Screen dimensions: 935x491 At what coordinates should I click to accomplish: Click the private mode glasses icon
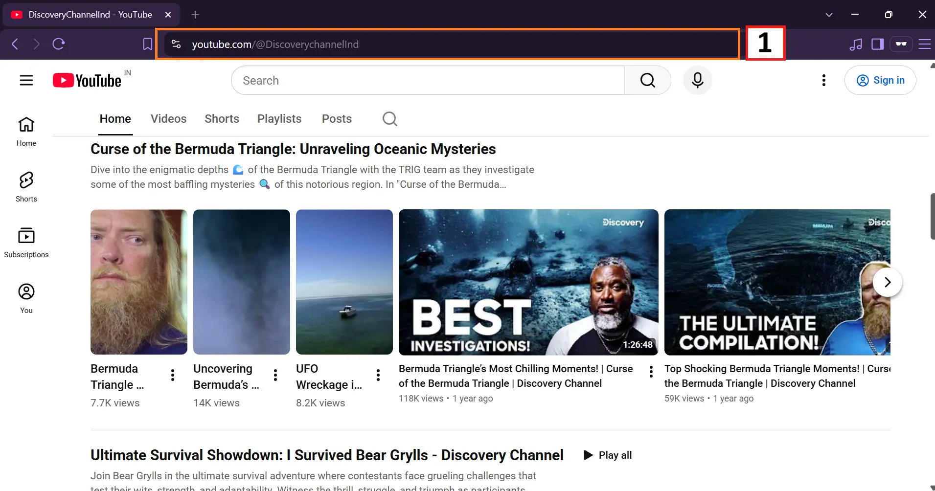click(x=901, y=44)
